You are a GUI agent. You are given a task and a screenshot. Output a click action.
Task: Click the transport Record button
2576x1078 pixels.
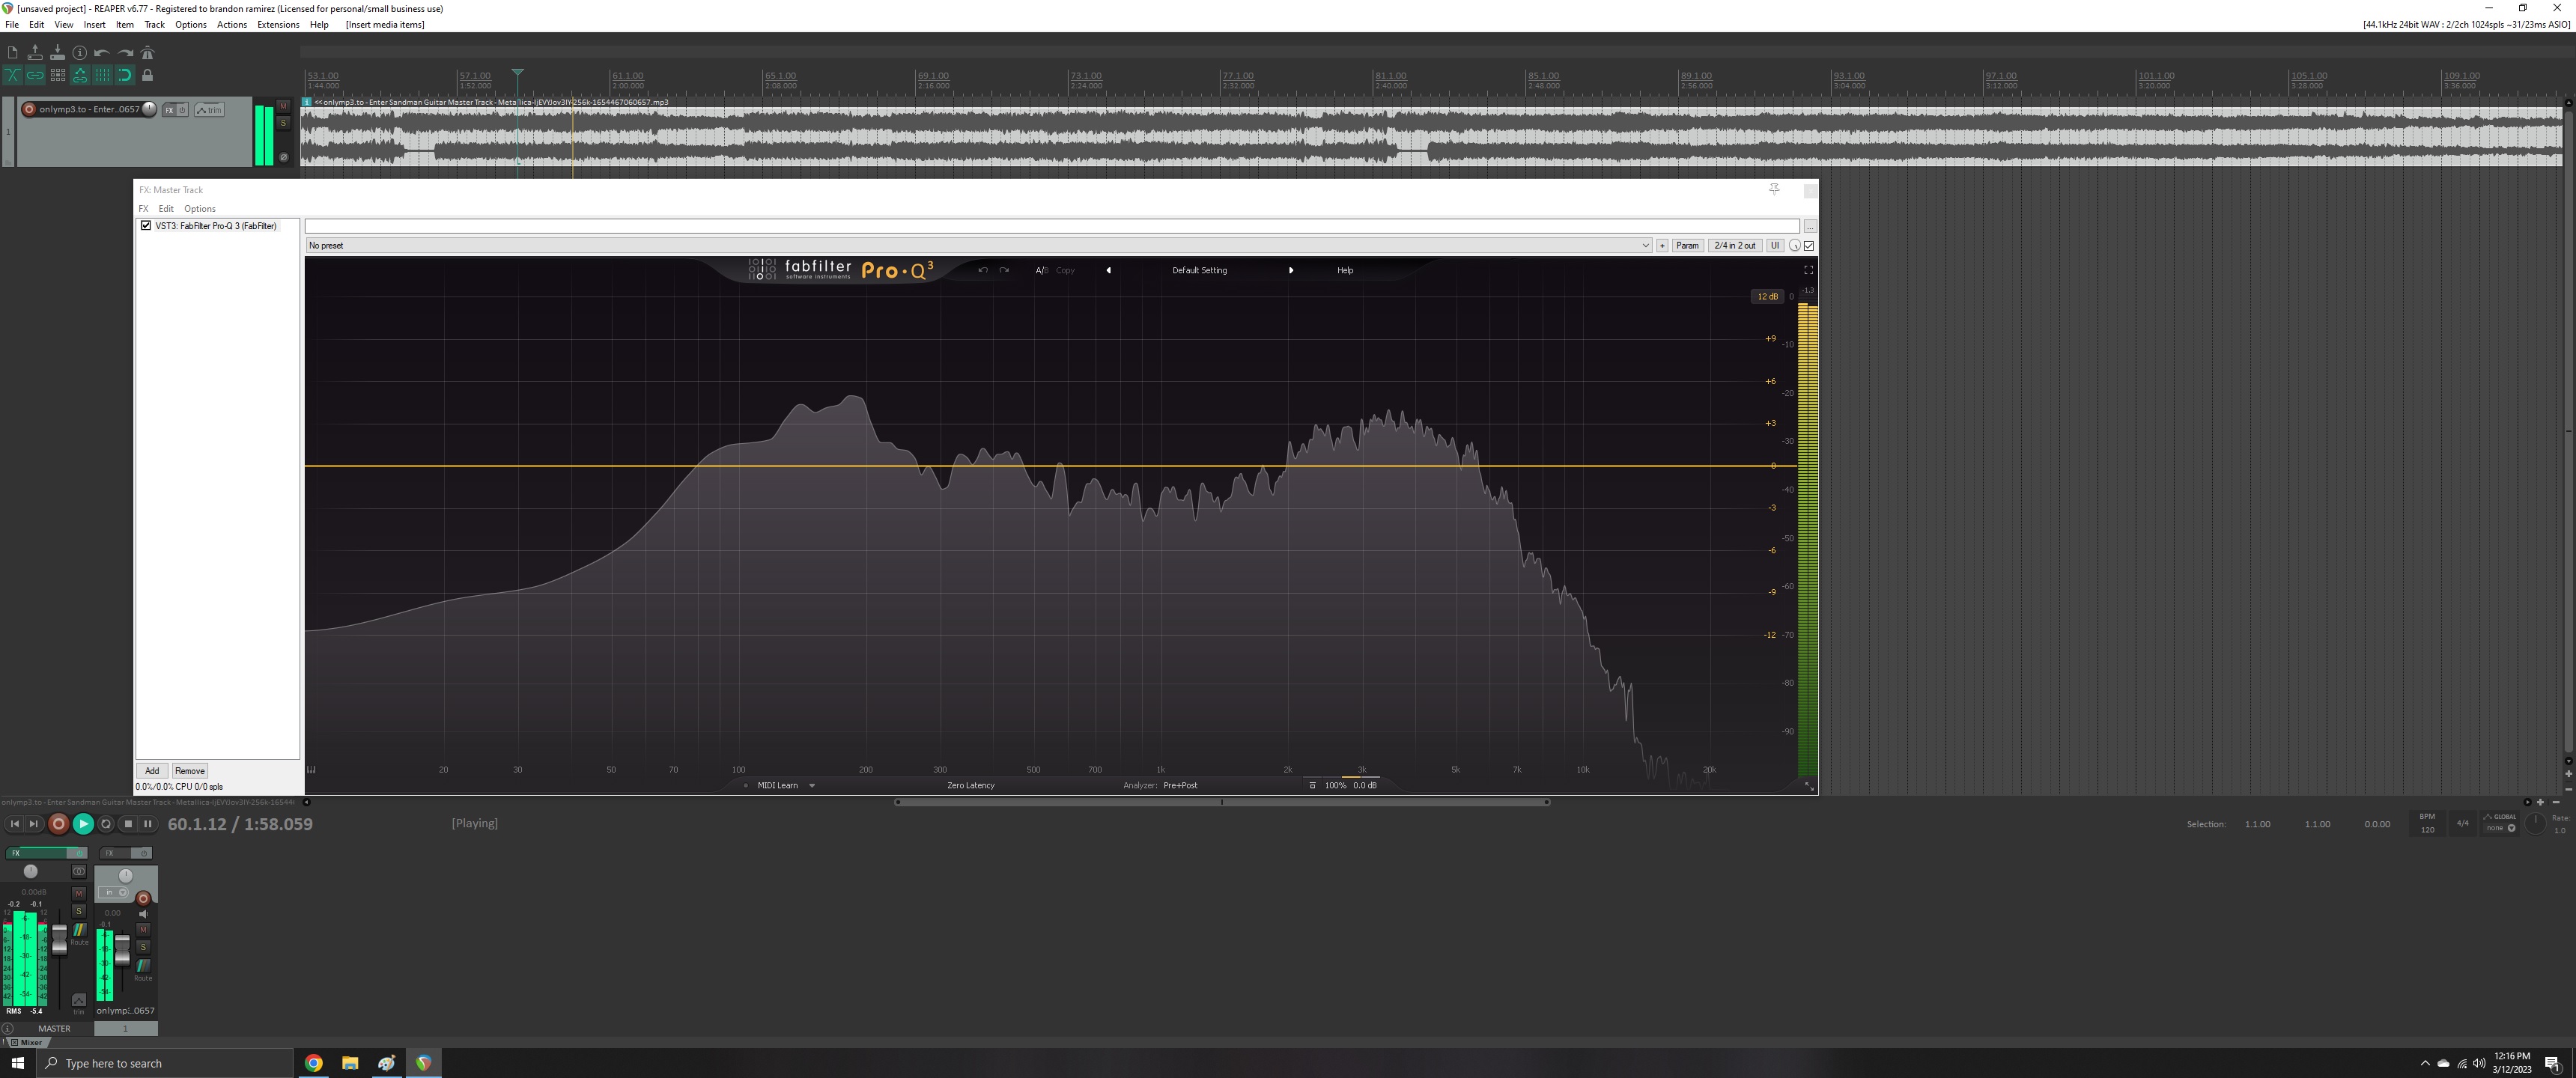[58, 824]
